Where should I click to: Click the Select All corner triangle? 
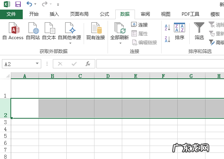(8, 76)
